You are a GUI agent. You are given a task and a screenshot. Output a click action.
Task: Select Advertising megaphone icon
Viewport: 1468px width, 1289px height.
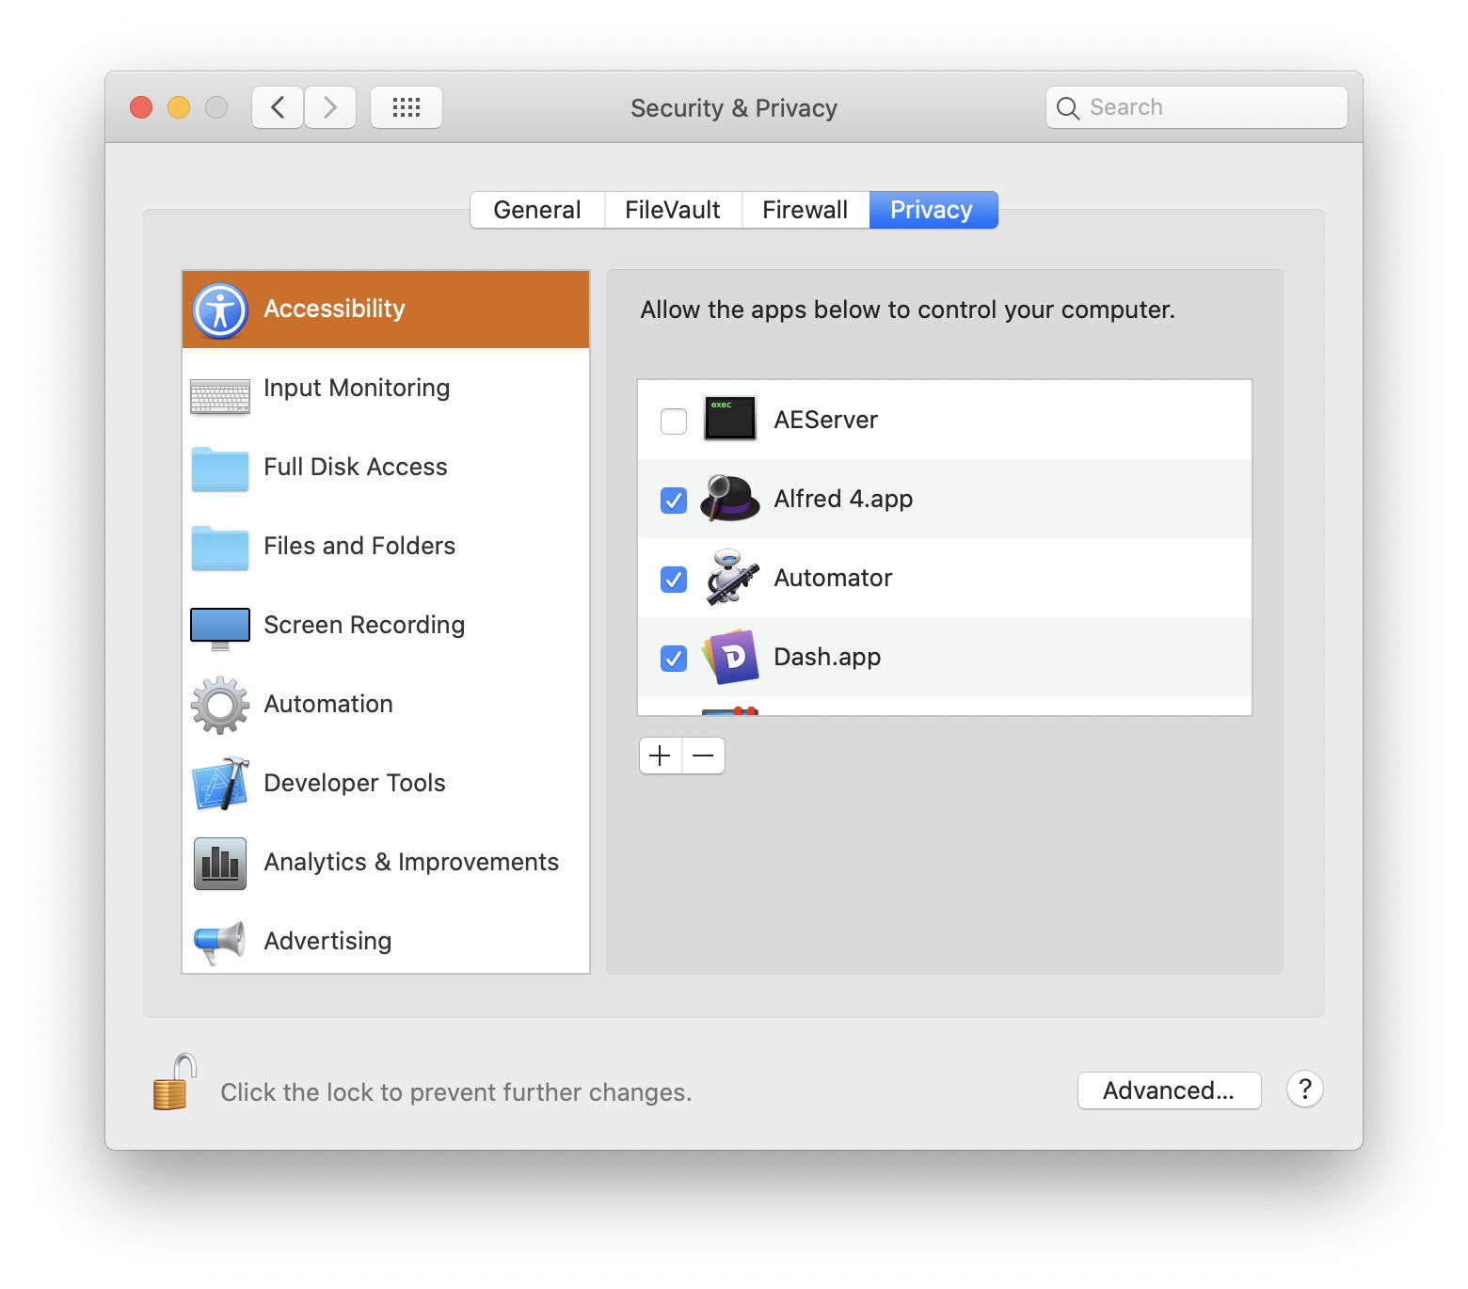(x=220, y=942)
